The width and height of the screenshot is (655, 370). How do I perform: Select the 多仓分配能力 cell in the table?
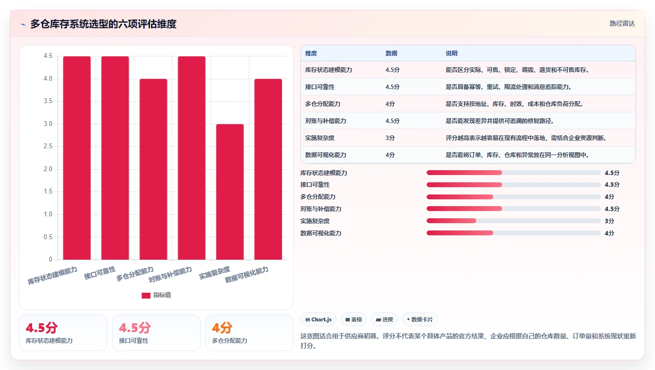point(323,104)
